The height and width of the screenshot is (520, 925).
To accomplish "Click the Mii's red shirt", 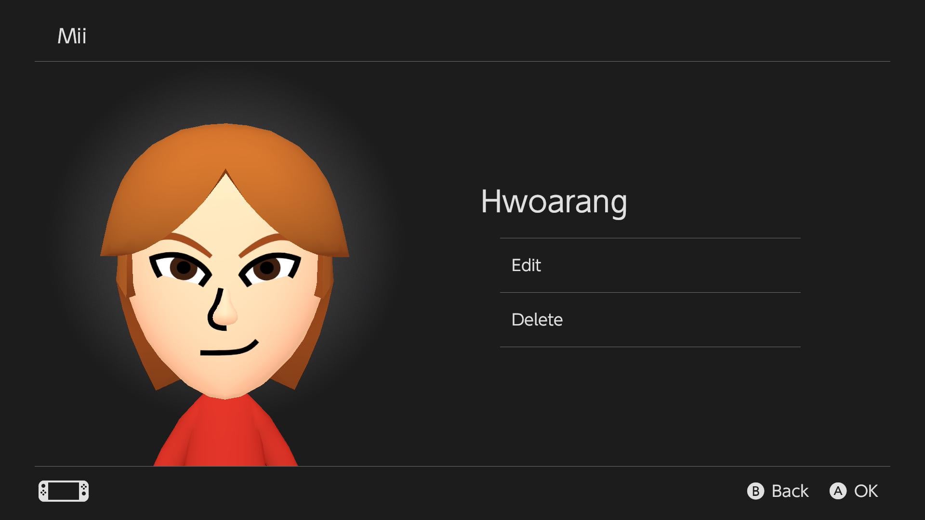I will click(225, 433).
